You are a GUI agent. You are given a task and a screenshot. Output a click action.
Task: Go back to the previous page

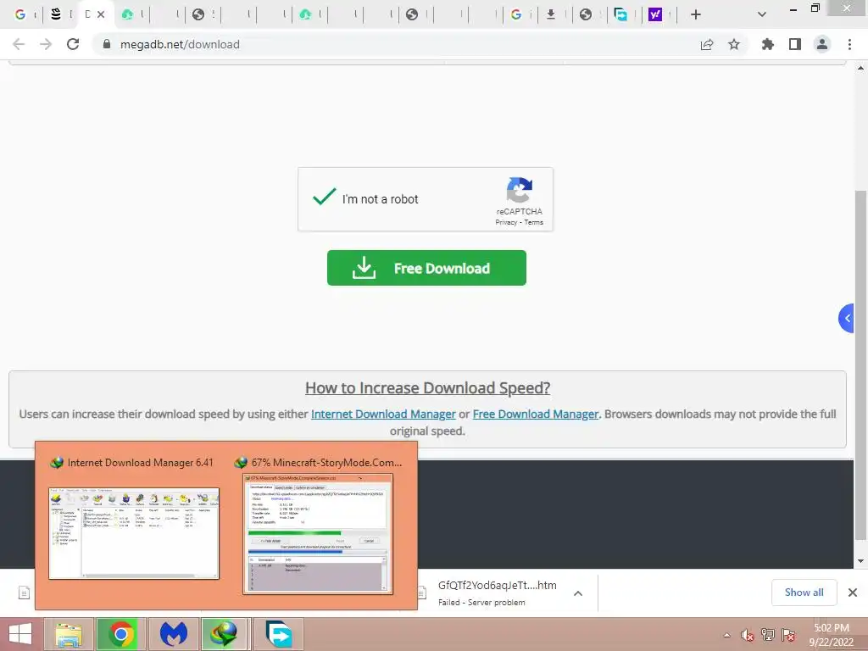[x=19, y=44]
